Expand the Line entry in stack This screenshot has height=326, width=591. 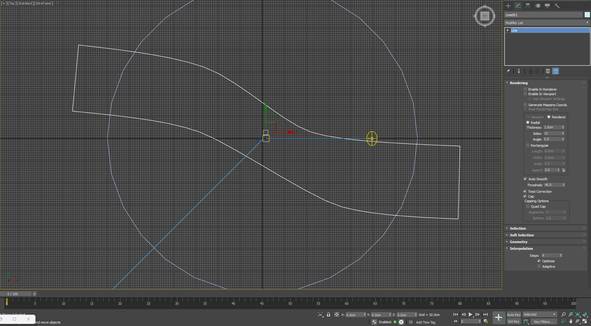click(508, 30)
